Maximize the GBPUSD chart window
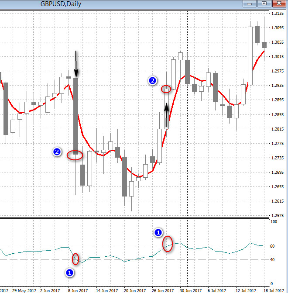The width and height of the screenshot is (288, 293). (x=264, y=3)
